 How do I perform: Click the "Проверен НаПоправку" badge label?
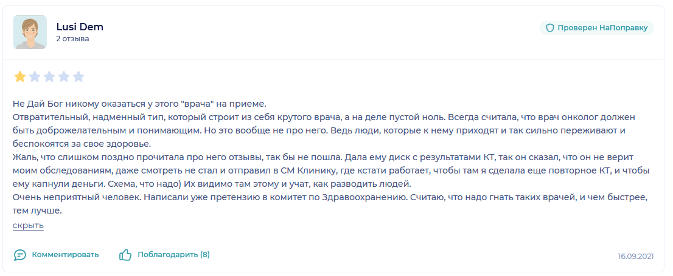pos(602,29)
